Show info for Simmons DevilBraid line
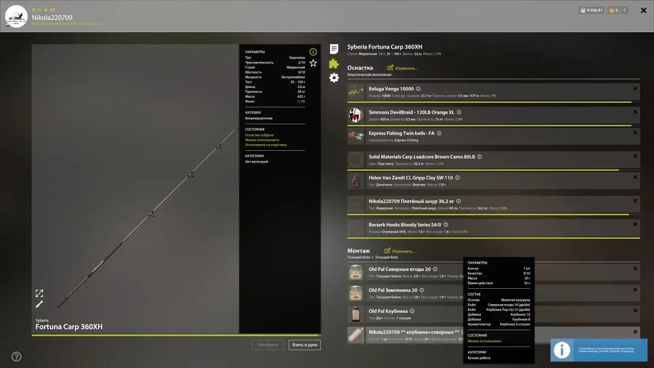 click(x=459, y=112)
